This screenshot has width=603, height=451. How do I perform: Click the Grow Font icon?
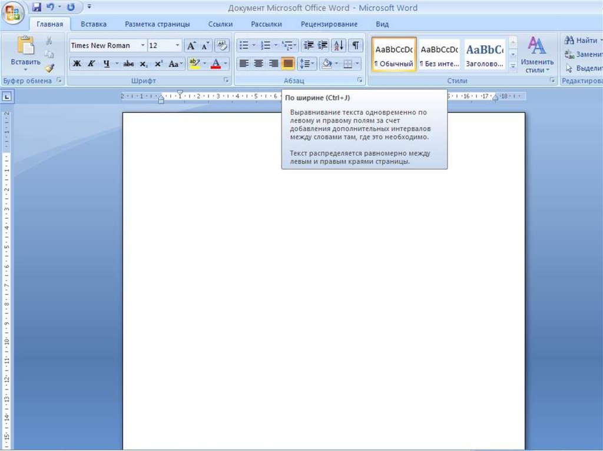pos(191,45)
